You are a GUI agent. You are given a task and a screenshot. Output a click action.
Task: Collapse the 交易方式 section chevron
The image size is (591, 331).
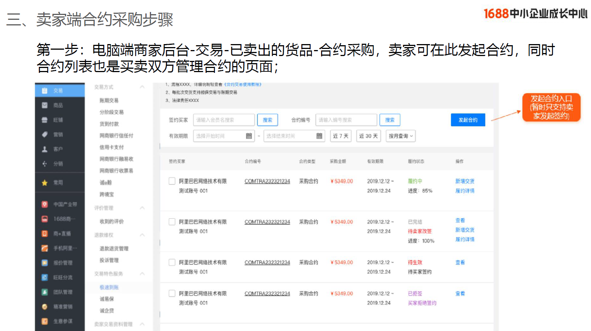[x=142, y=87]
